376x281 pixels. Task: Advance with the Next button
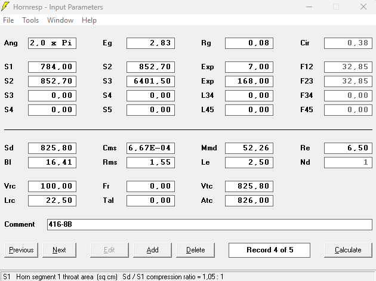(x=59, y=250)
